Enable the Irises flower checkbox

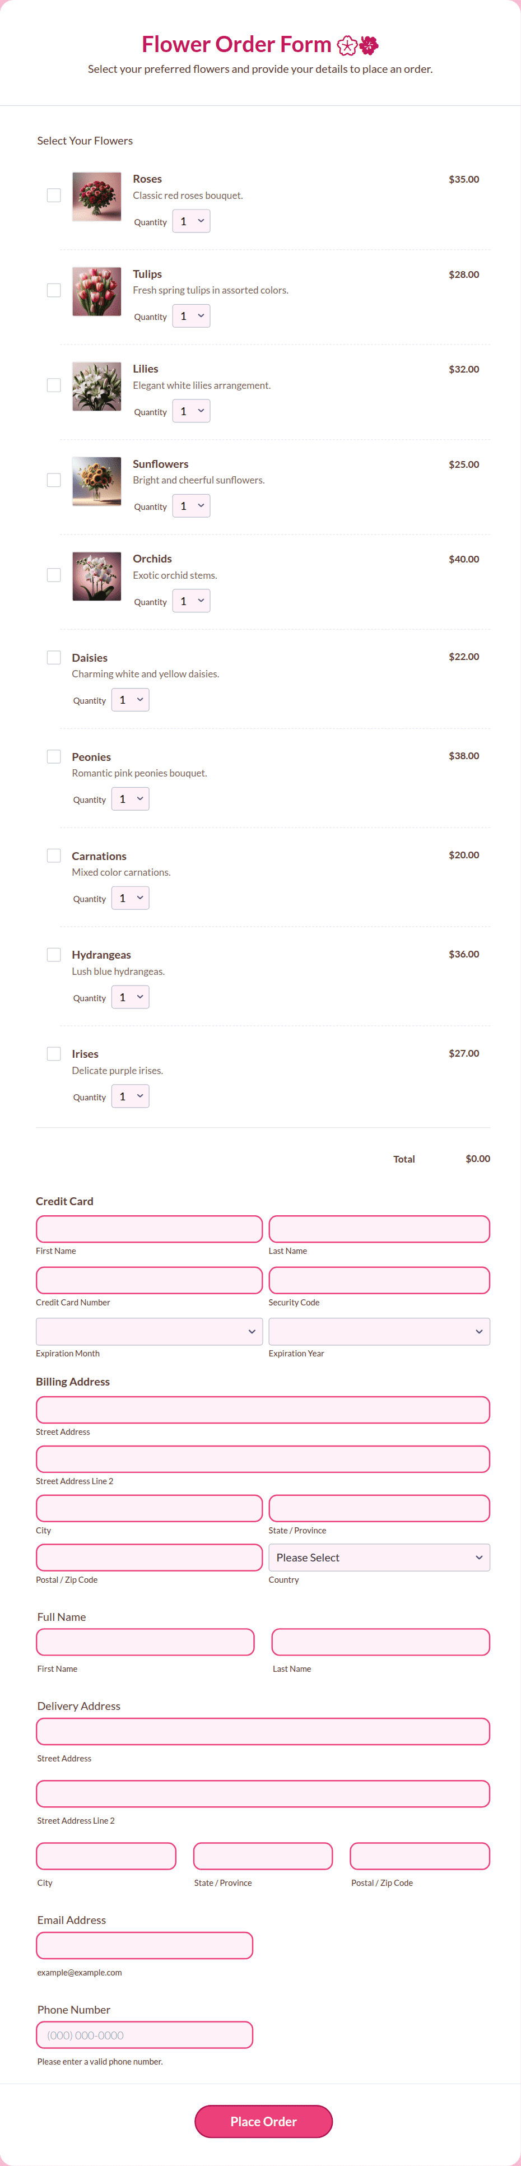(54, 1053)
